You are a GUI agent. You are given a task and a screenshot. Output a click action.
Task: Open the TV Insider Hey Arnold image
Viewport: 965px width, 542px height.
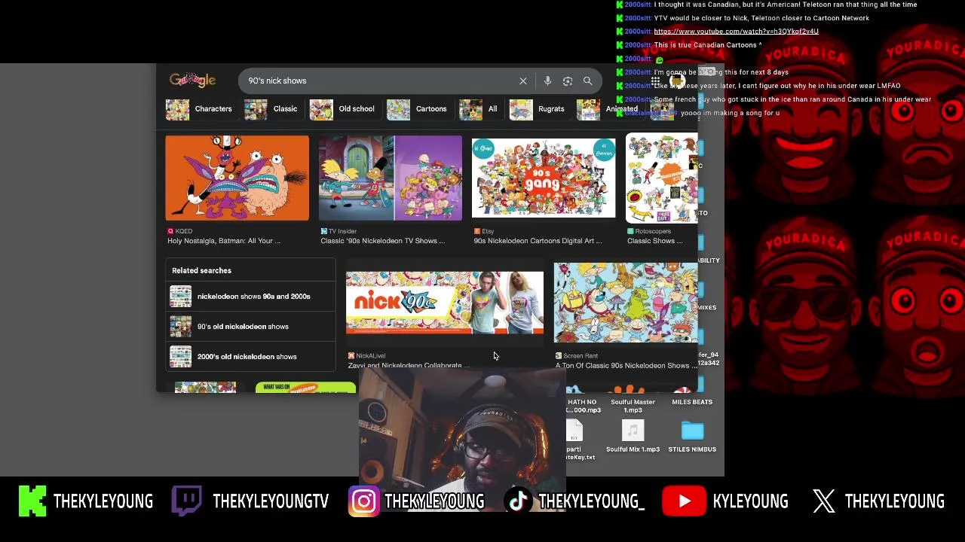pyautogui.click(x=390, y=178)
